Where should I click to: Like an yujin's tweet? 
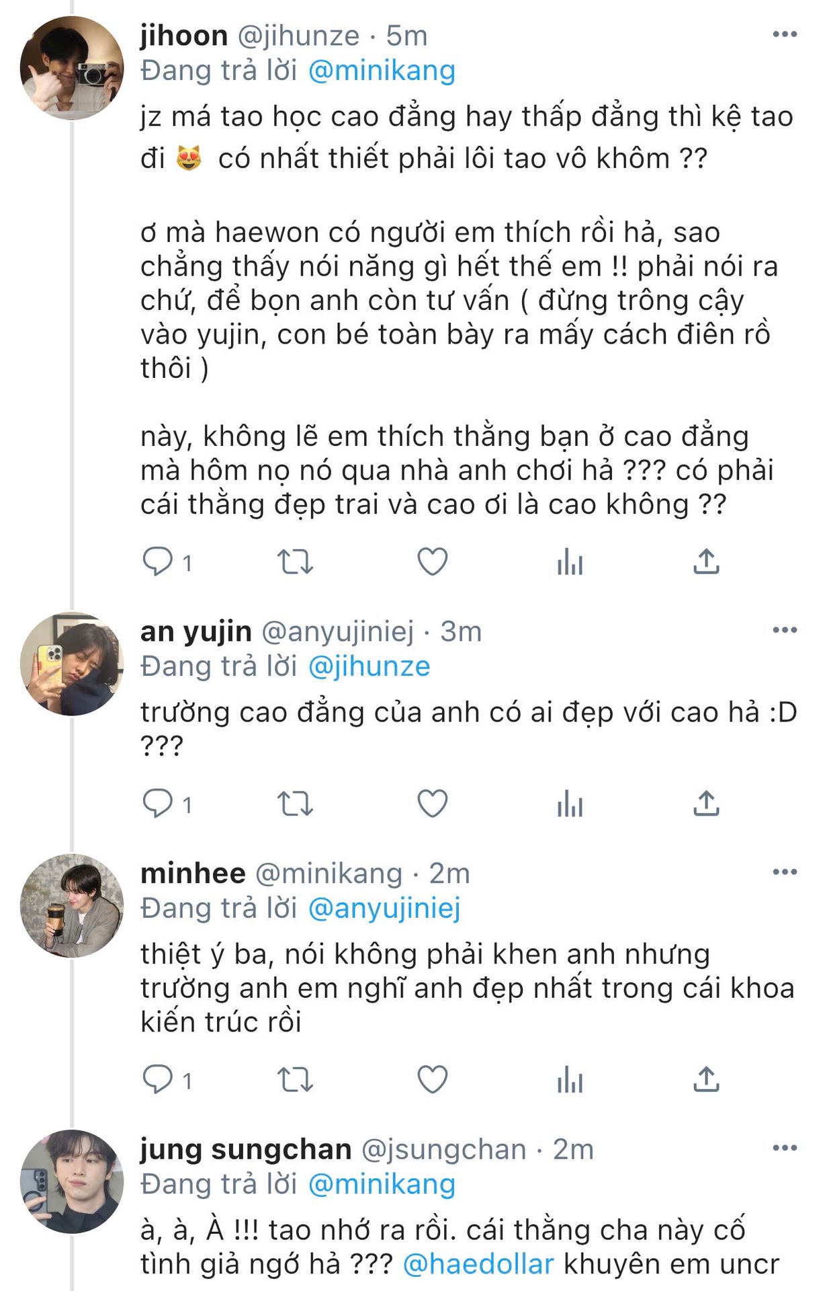pyautogui.click(x=433, y=803)
